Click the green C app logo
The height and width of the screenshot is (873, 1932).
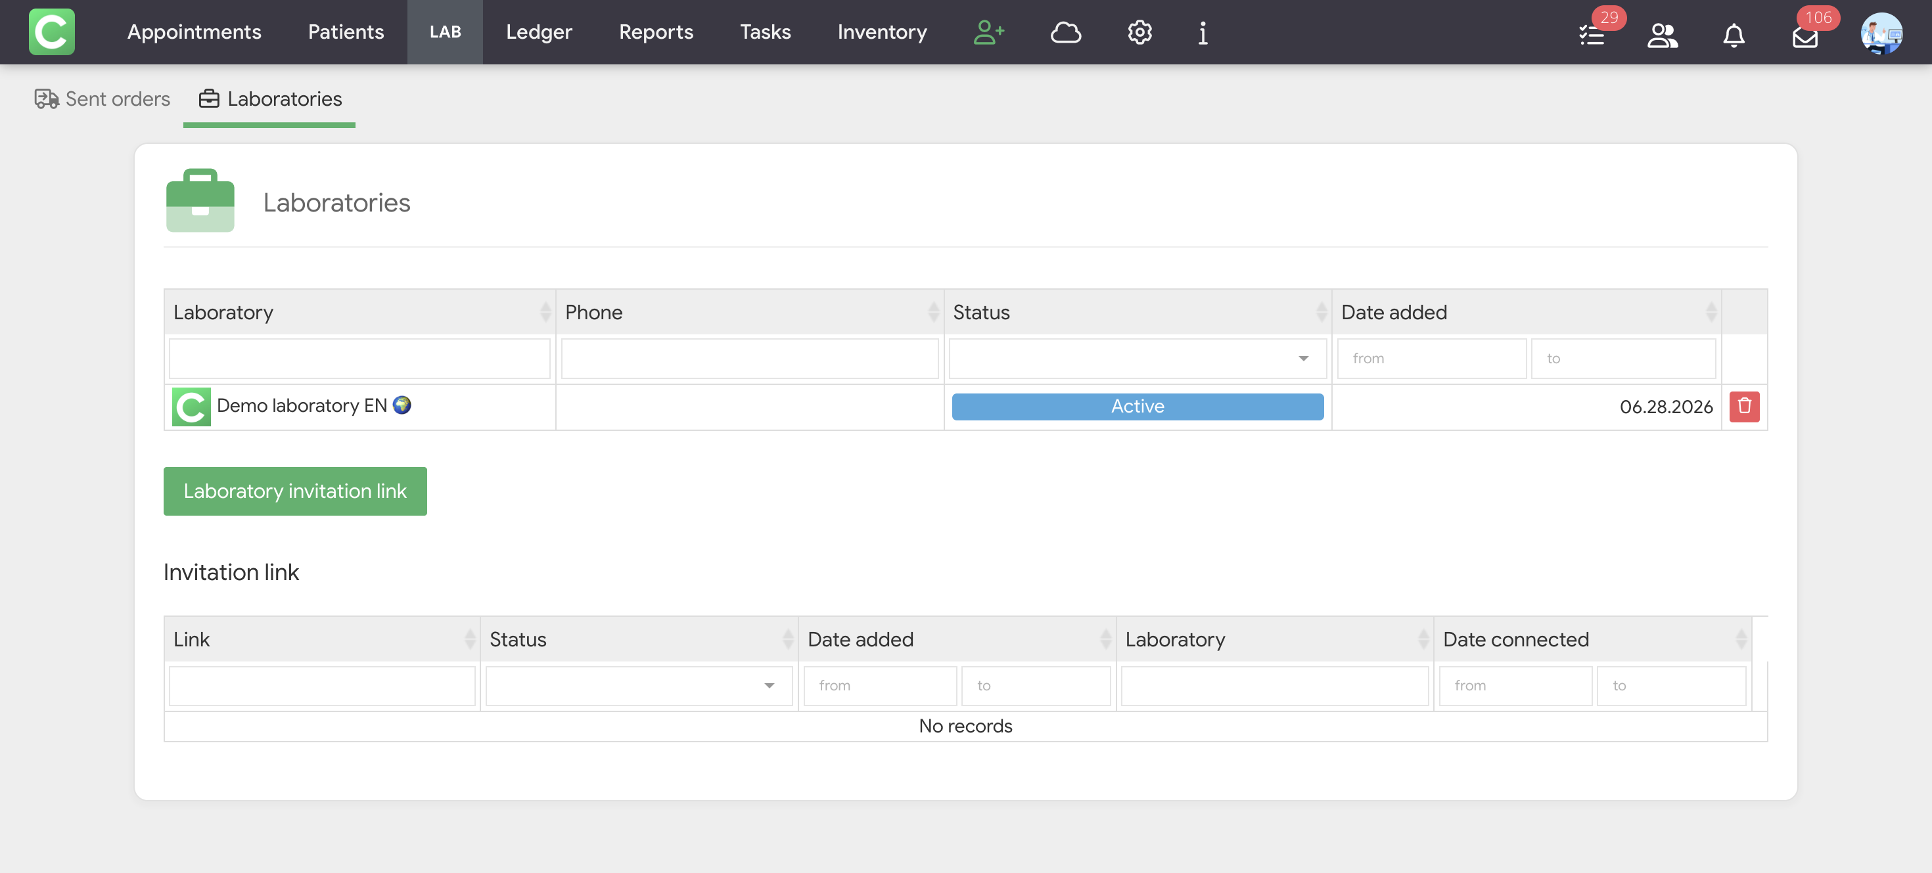(x=52, y=32)
